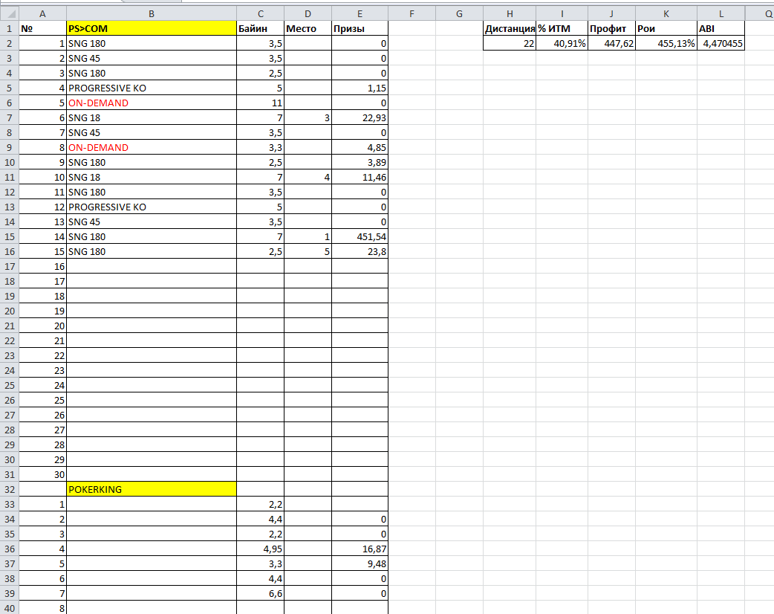
Task: Click the yellow POKERKING cell
Action: click(152, 489)
